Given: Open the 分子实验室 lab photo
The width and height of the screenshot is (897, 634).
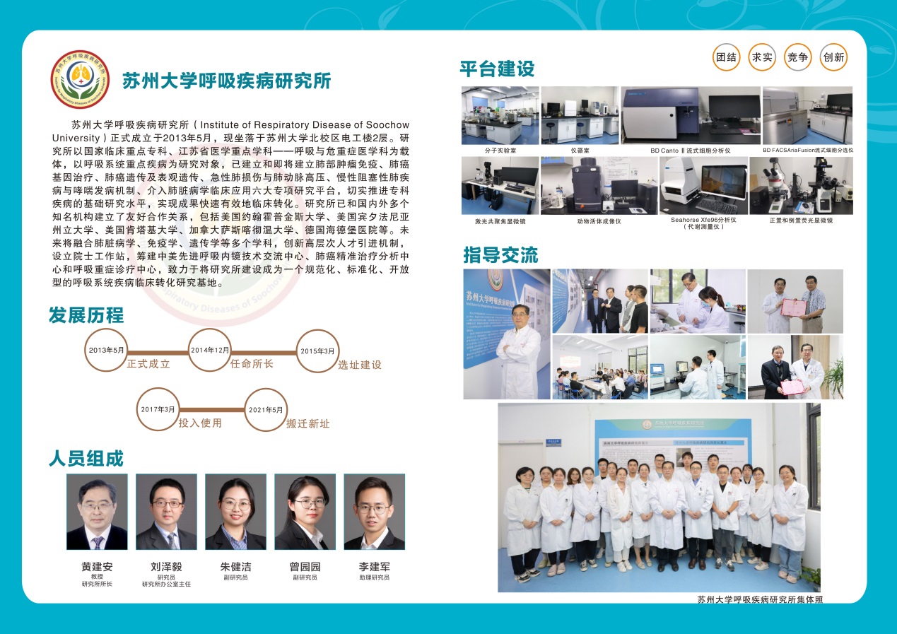Looking at the screenshot, I should point(500,115).
